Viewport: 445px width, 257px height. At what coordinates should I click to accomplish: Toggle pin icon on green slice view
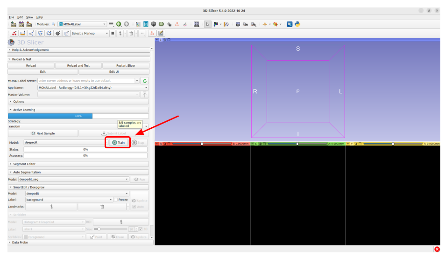click(x=252, y=144)
